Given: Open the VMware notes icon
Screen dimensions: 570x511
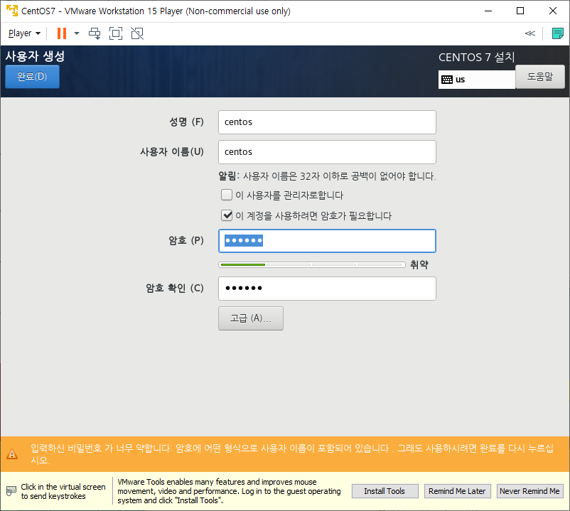Looking at the screenshot, I should click(558, 33).
